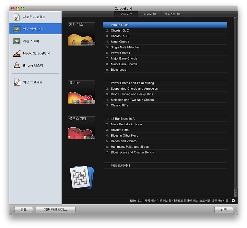This screenshot has height=228, width=247.
Task: Click the arrow icon to visit Lesson Store
Action: point(233,201)
